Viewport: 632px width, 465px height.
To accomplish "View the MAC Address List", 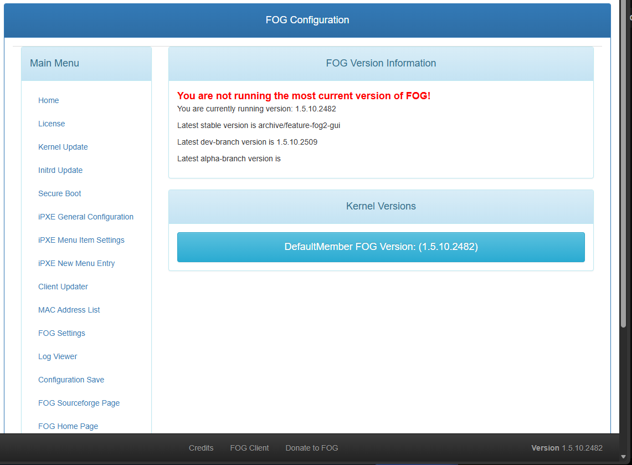I will tap(69, 310).
